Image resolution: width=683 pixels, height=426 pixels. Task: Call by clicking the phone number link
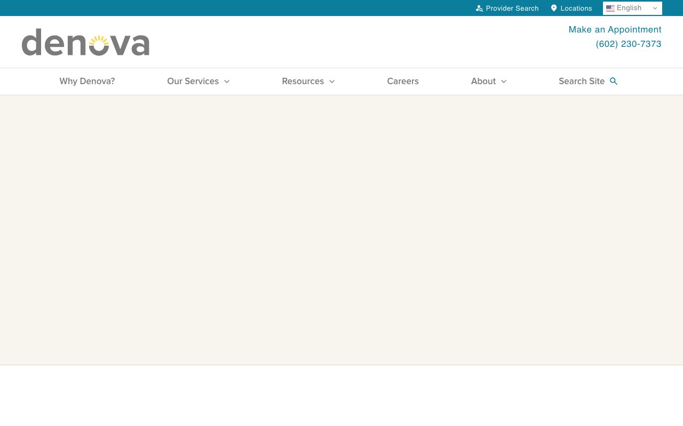(629, 44)
